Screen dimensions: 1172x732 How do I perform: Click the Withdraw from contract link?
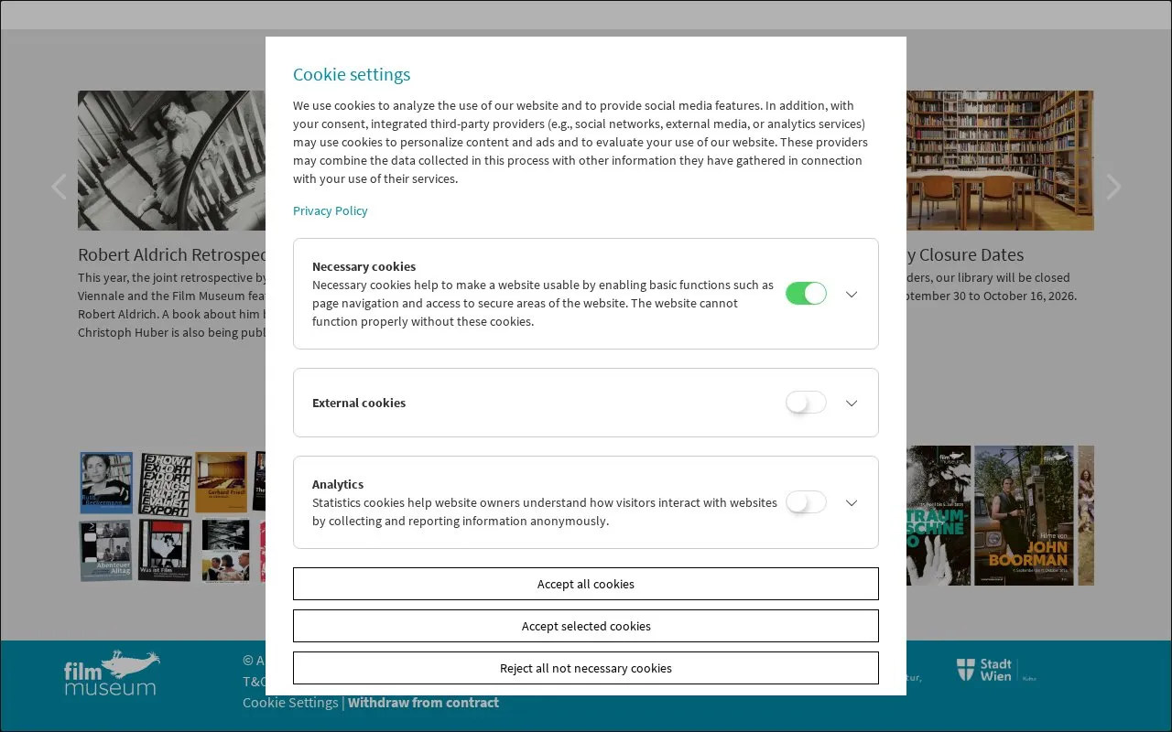[x=423, y=703]
